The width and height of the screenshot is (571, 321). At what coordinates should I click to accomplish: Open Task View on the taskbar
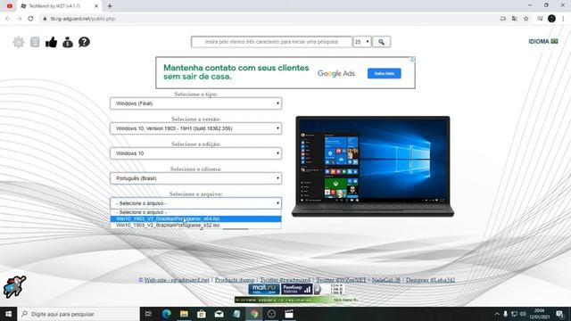[148, 314]
